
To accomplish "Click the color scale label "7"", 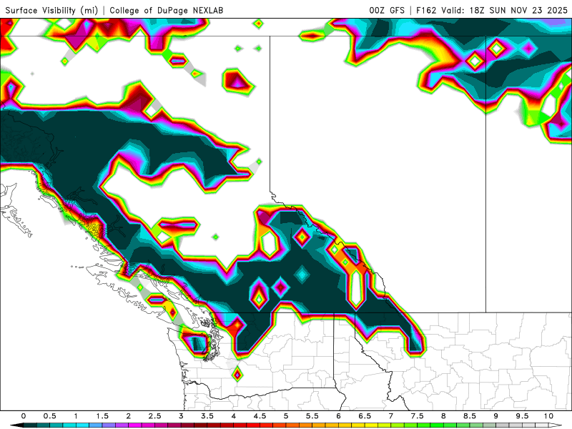I will click(x=391, y=416).
